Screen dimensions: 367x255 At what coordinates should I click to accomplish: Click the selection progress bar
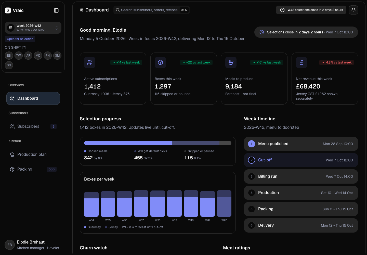point(158,143)
